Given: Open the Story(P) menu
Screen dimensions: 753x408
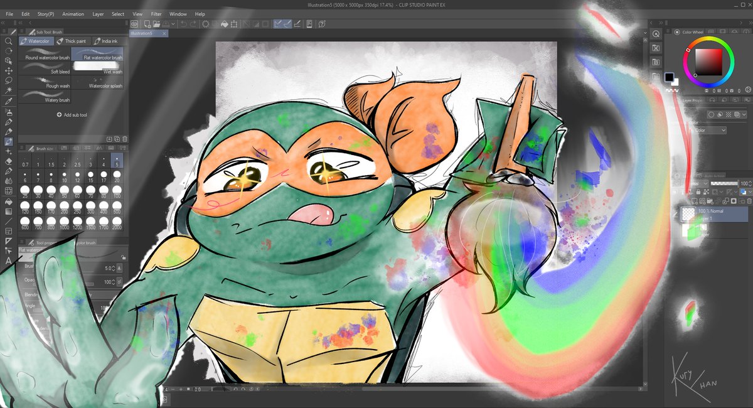Looking at the screenshot, I should 46,14.
